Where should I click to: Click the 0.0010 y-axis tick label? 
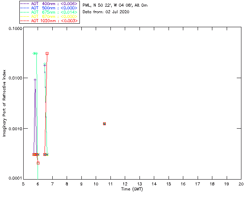13,128
